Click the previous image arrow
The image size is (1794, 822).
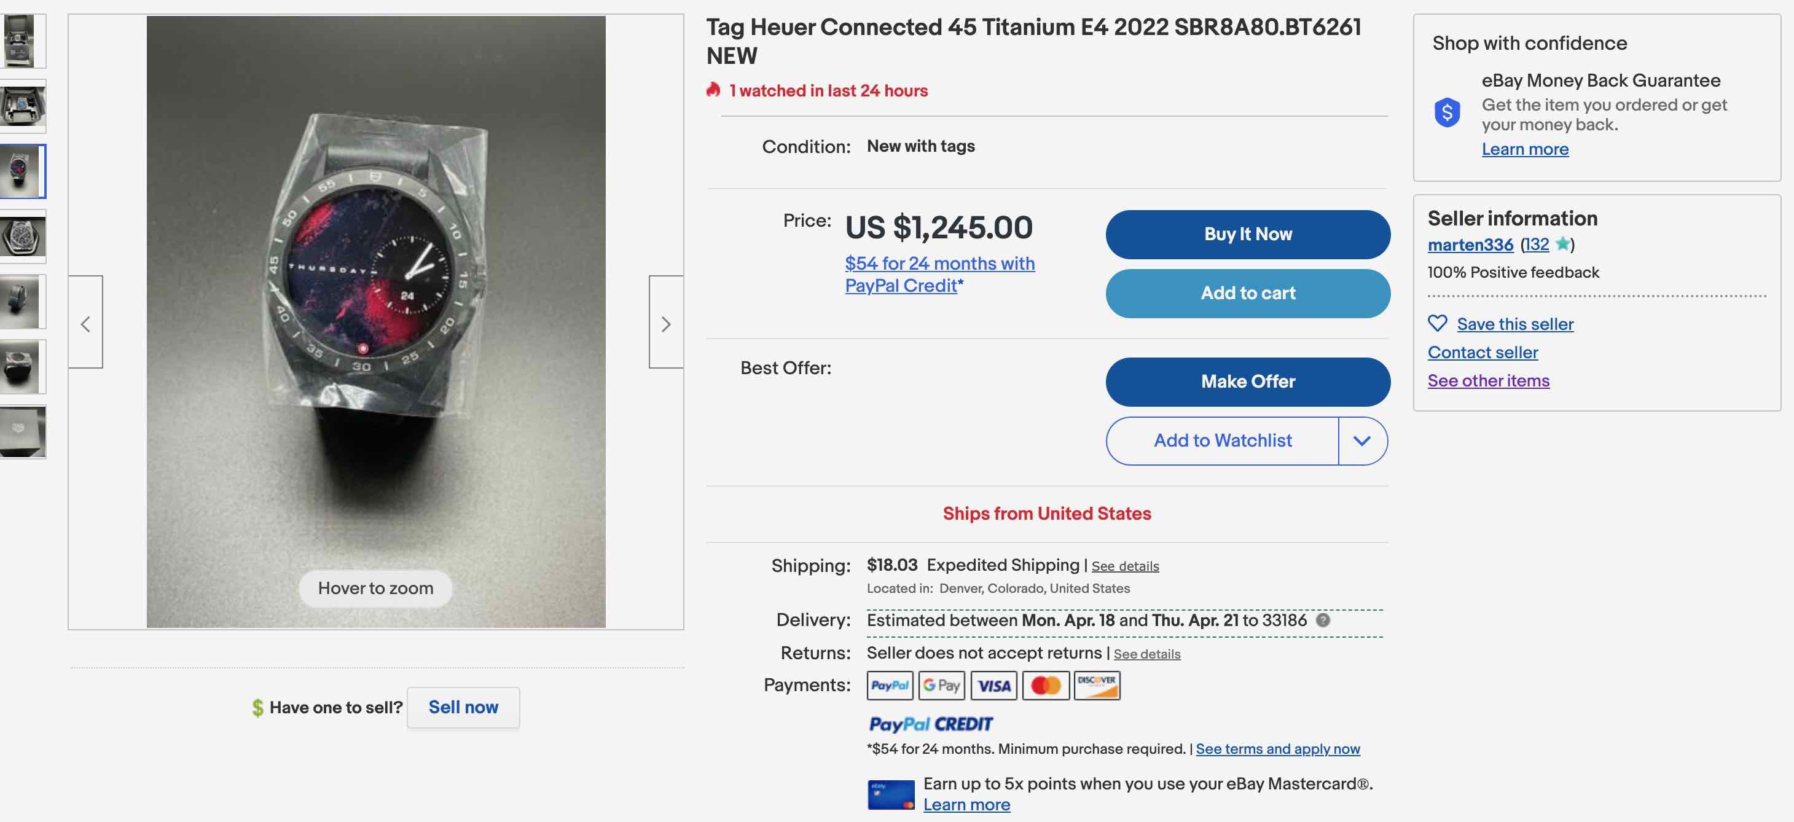(x=85, y=323)
